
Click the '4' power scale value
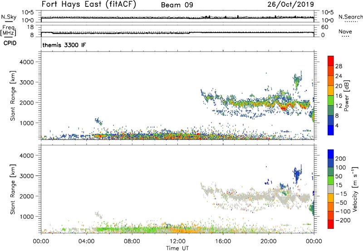coord(337,125)
